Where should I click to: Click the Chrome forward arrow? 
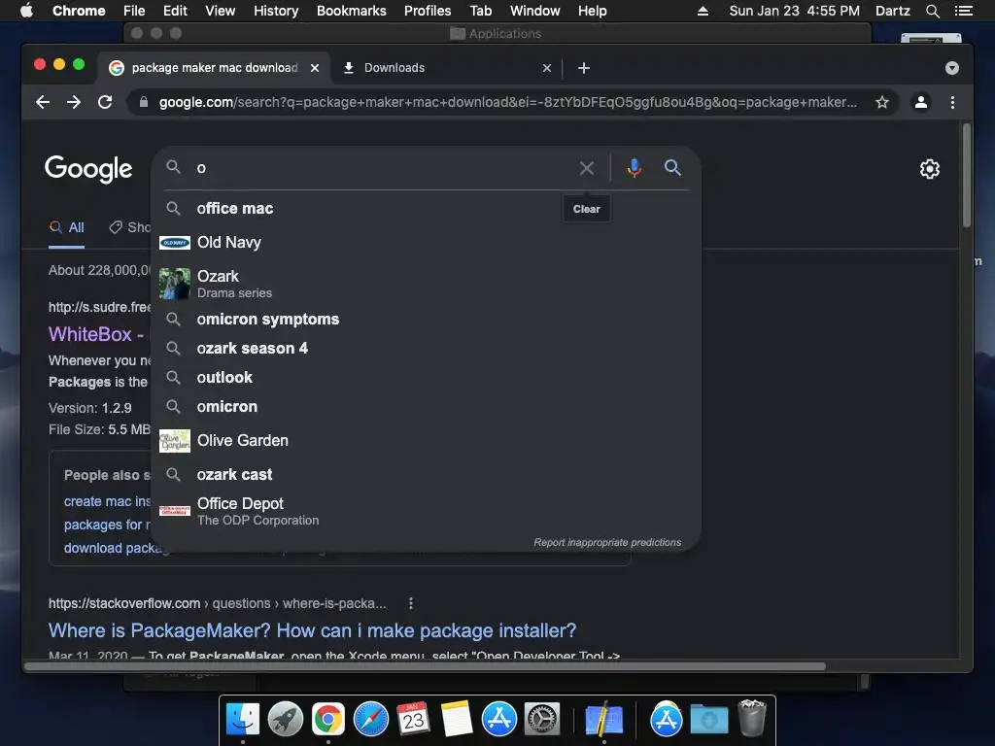pyautogui.click(x=74, y=102)
